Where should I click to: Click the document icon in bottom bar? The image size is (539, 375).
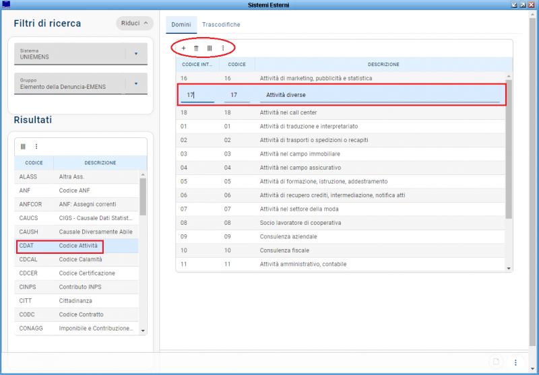pyautogui.click(x=495, y=362)
